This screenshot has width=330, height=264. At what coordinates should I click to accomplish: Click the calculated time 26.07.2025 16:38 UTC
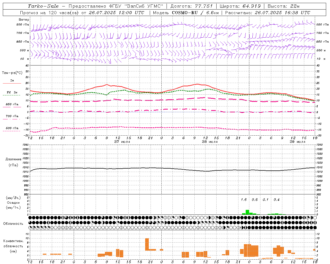point(283,12)
